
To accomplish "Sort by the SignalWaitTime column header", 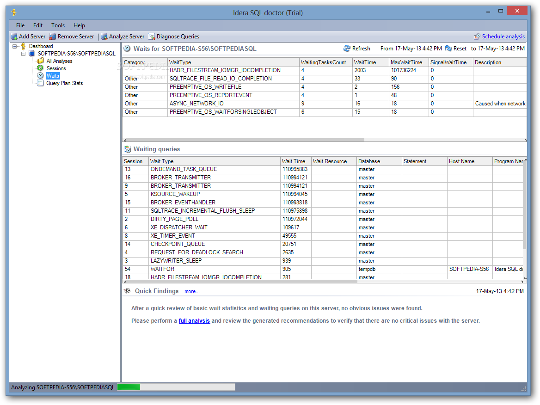I will click(450, 62).
